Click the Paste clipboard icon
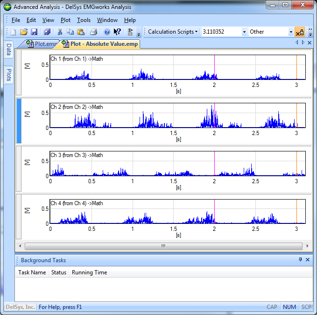317x315 pixels. [x=81, y=32]
